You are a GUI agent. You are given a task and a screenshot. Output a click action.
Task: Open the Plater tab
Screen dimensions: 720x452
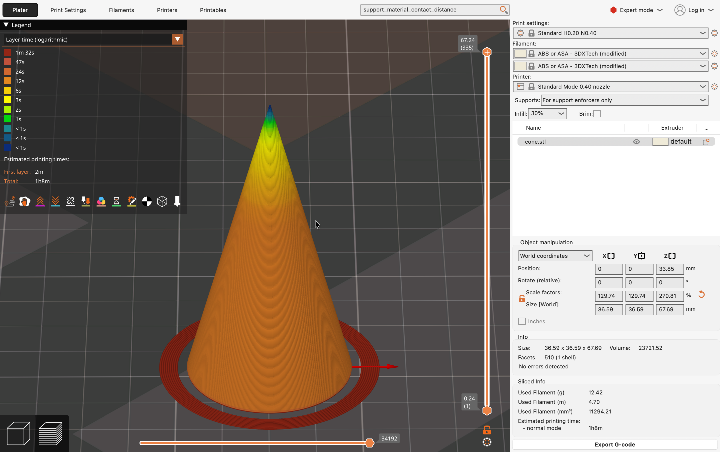coord(20,10)
